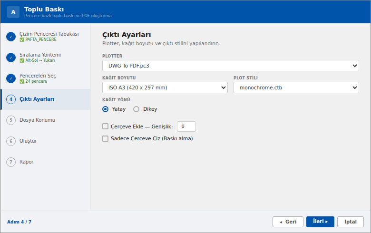Click the 'Adım 4 / 7' footer text
The image size is (371, 233).
click(19, 222)
